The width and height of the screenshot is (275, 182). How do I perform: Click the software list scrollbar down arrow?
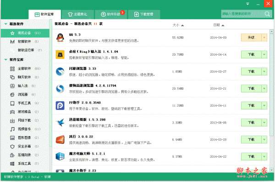[271, 170]
